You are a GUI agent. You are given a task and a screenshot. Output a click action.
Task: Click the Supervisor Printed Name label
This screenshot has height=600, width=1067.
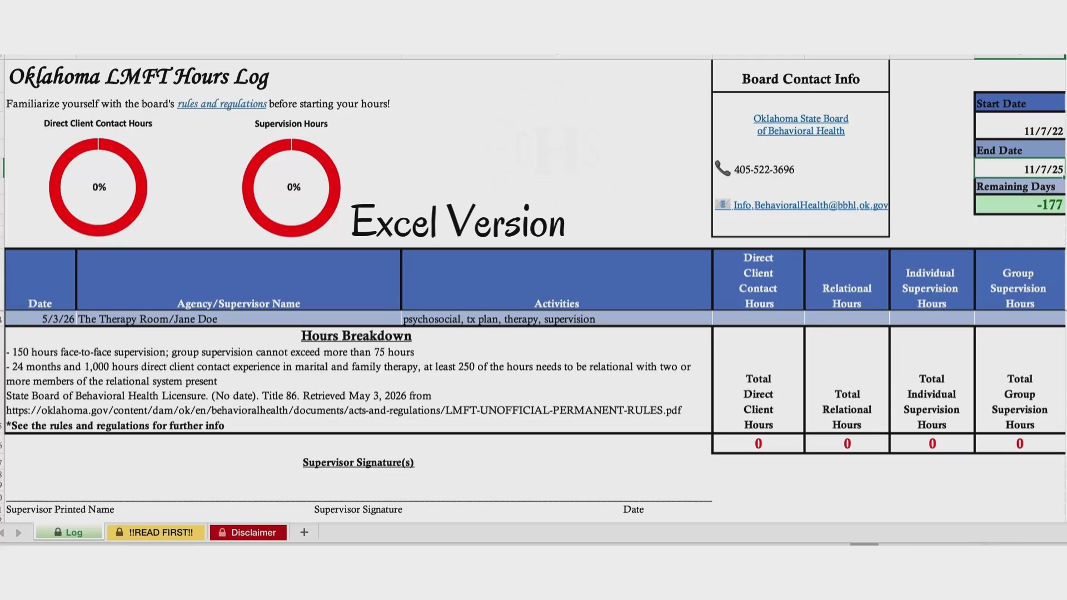click(60, 509)
